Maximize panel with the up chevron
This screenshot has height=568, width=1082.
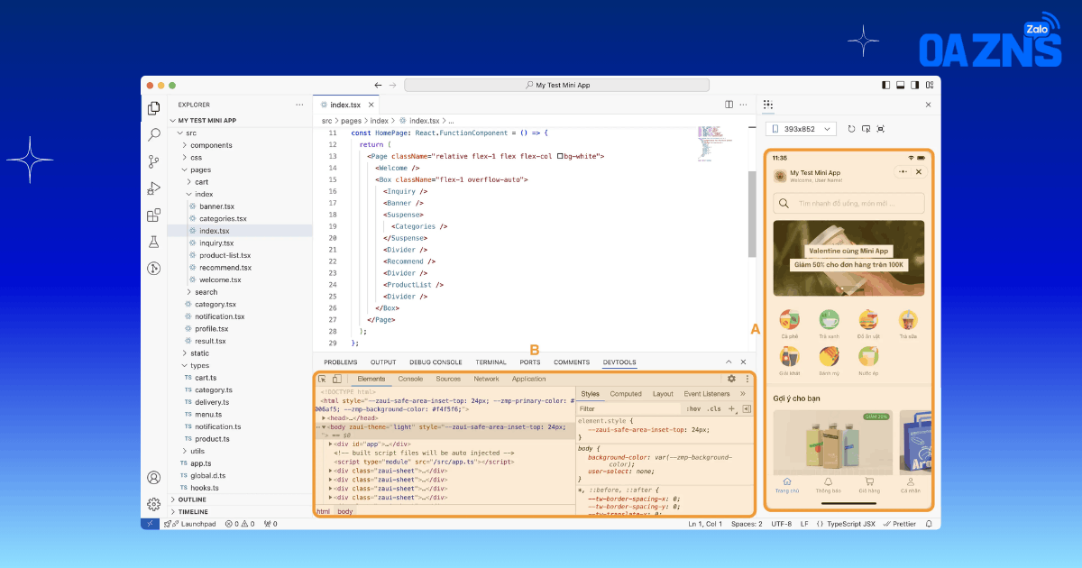[x=729, y=362]
